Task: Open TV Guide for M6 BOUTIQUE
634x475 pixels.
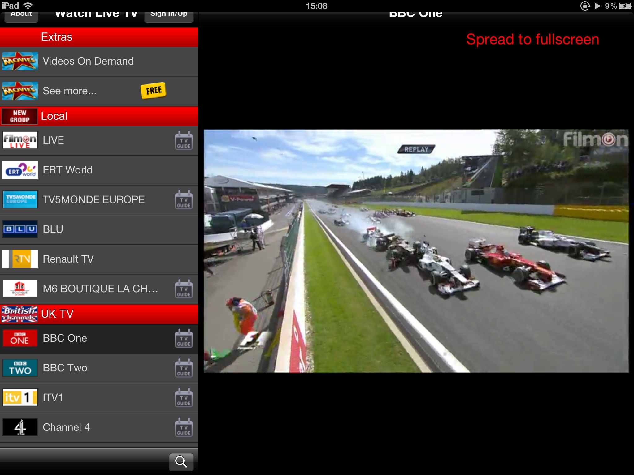Action: [184, 289]
